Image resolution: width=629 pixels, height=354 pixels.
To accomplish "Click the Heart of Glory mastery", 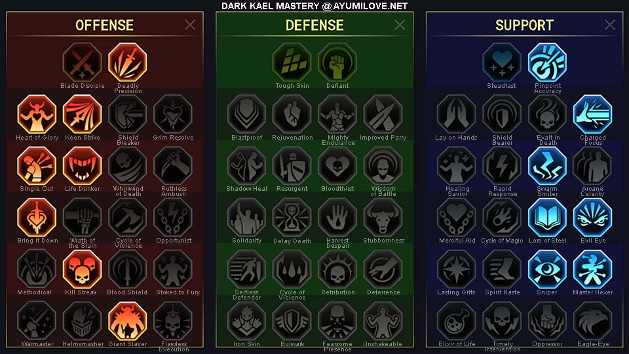I will [37, 114].
